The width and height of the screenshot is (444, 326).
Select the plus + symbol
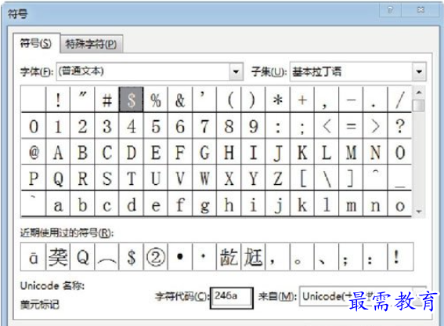[x=302, y=100]
